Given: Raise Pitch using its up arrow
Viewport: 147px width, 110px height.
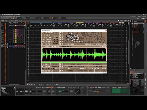Looking at the screenshot, I should coord(60,35).
